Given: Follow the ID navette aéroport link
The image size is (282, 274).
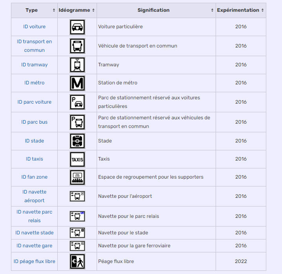Looking at the screenshot, I should (x=34, y=196).
